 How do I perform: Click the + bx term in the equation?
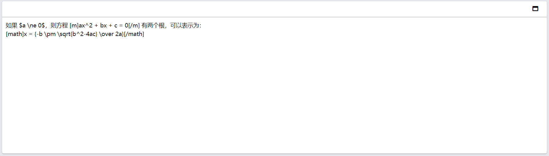tap(101, 26)
